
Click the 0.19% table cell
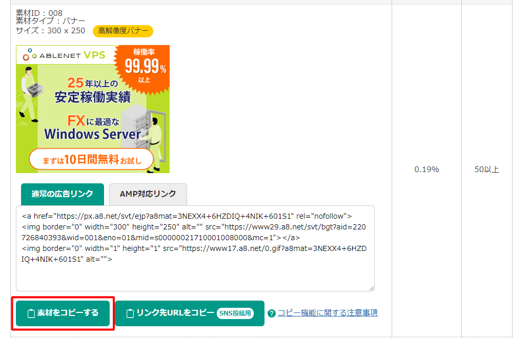(x=426, y=170)
